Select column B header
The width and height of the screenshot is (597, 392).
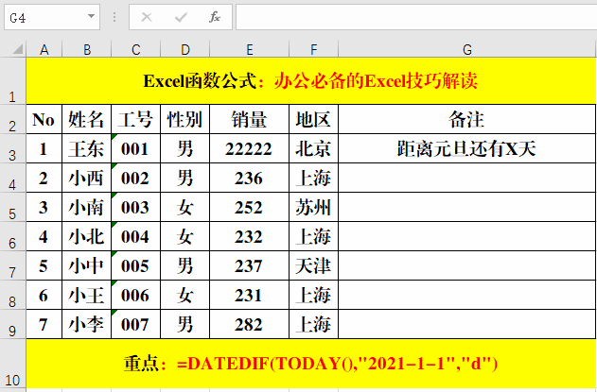(87, 49)
